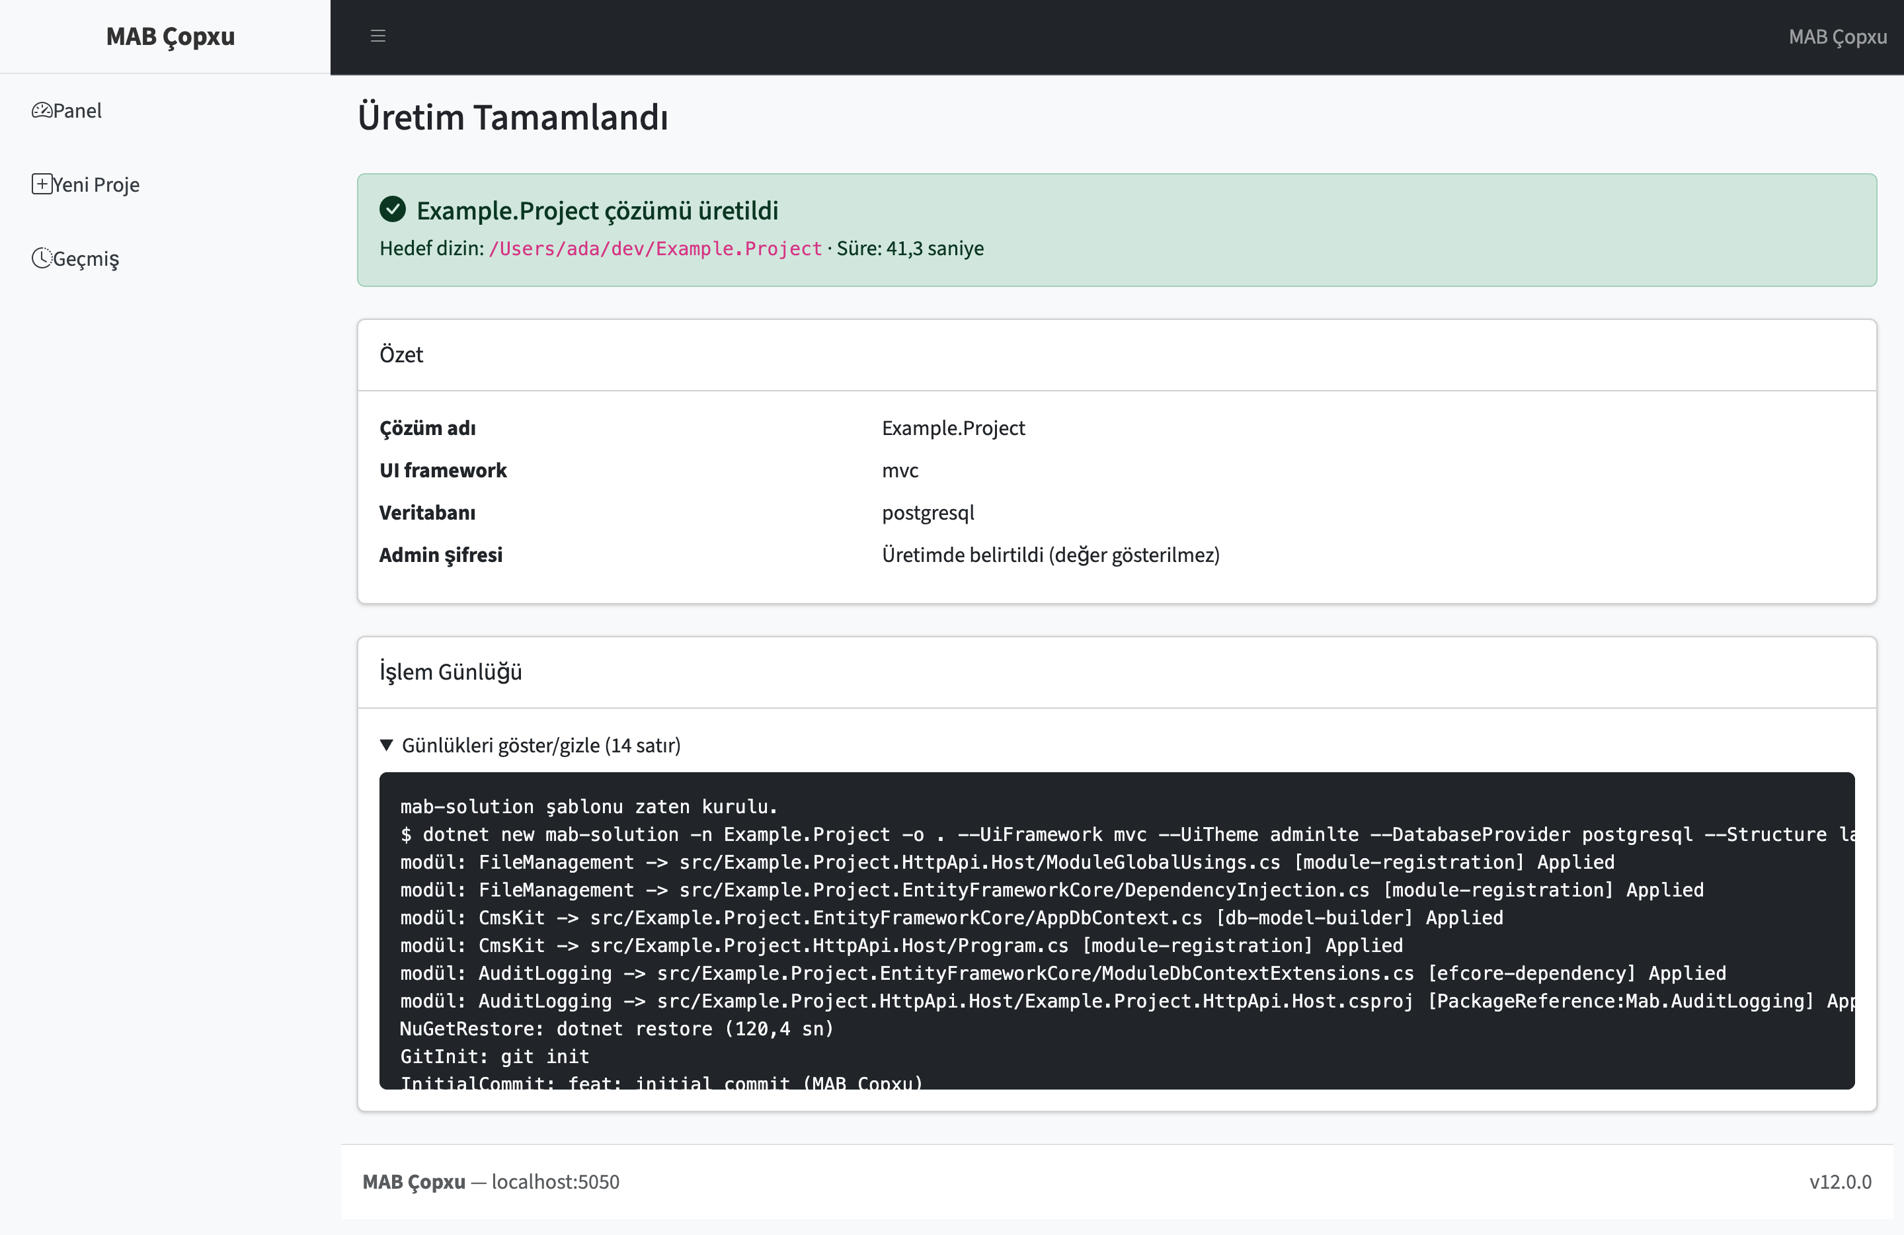
Task: Click localhost:5050 text in footer
Action: pos(555,1181)
